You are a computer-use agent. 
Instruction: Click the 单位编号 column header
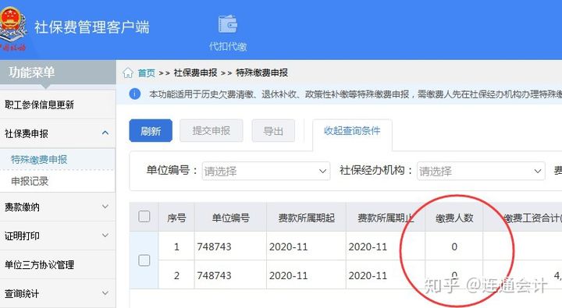click(231, 218)
